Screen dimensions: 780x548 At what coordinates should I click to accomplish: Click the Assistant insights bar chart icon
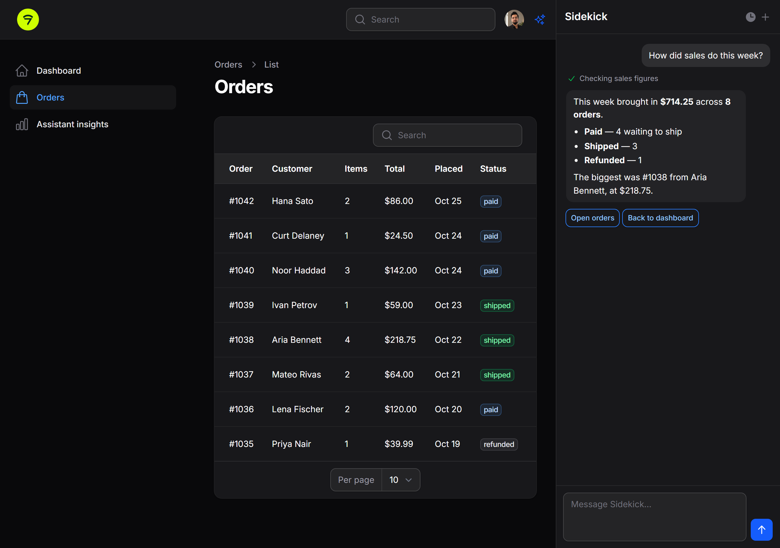point(22,124)
